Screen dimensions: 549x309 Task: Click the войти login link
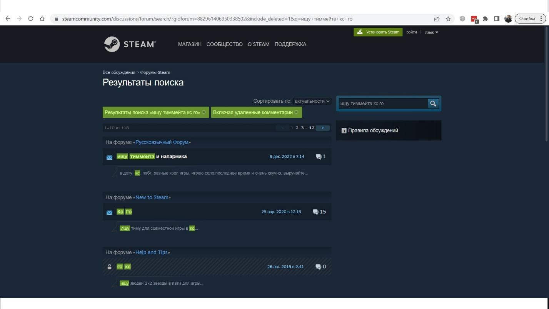click(411, 32)
